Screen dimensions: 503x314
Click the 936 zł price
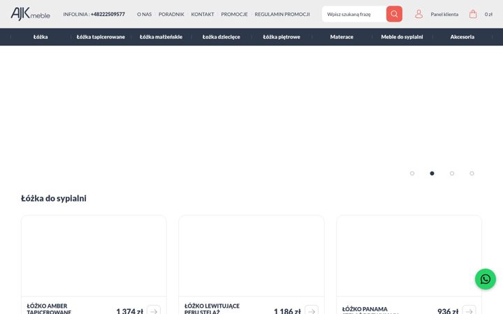coord(448,311)
